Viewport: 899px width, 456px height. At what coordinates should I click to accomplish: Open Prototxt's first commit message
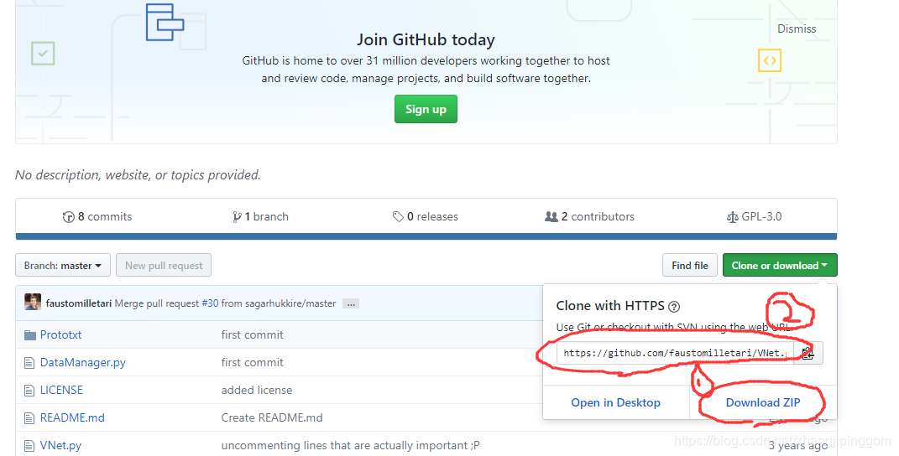[x=253, y=334]
